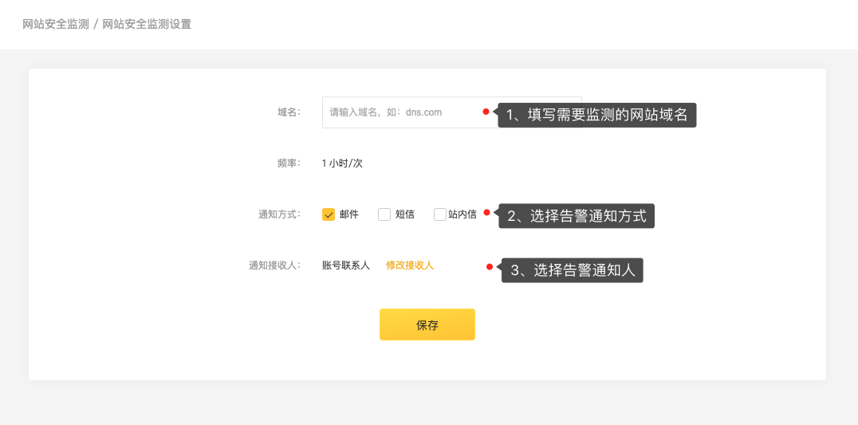Click the 域名 field label
This screenshot has width=858, height=425.
click(x=289, y=112)
